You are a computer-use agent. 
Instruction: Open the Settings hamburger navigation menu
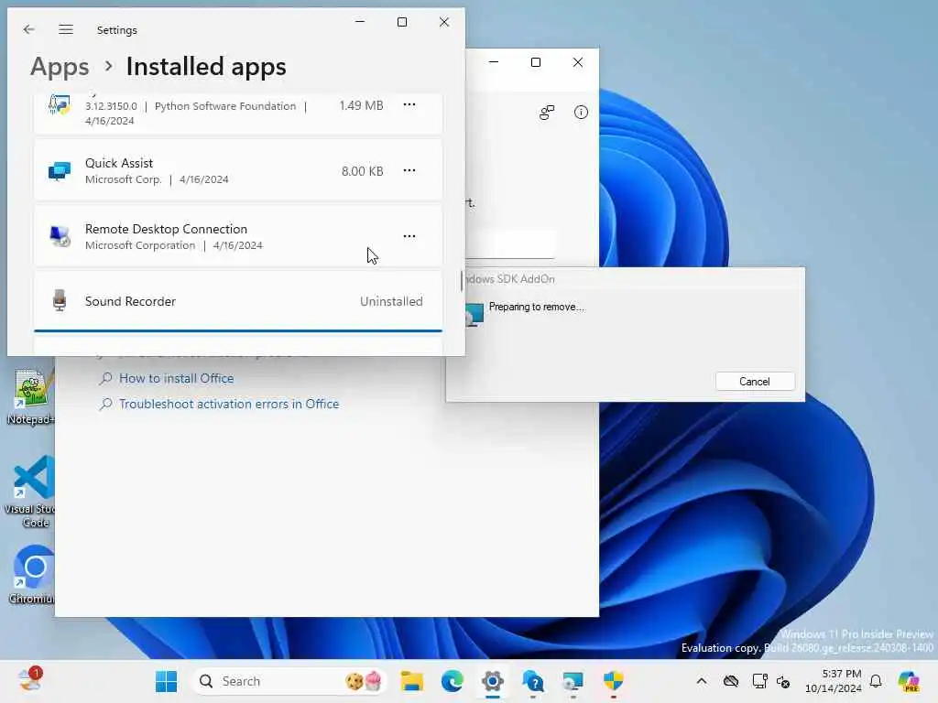66,29
